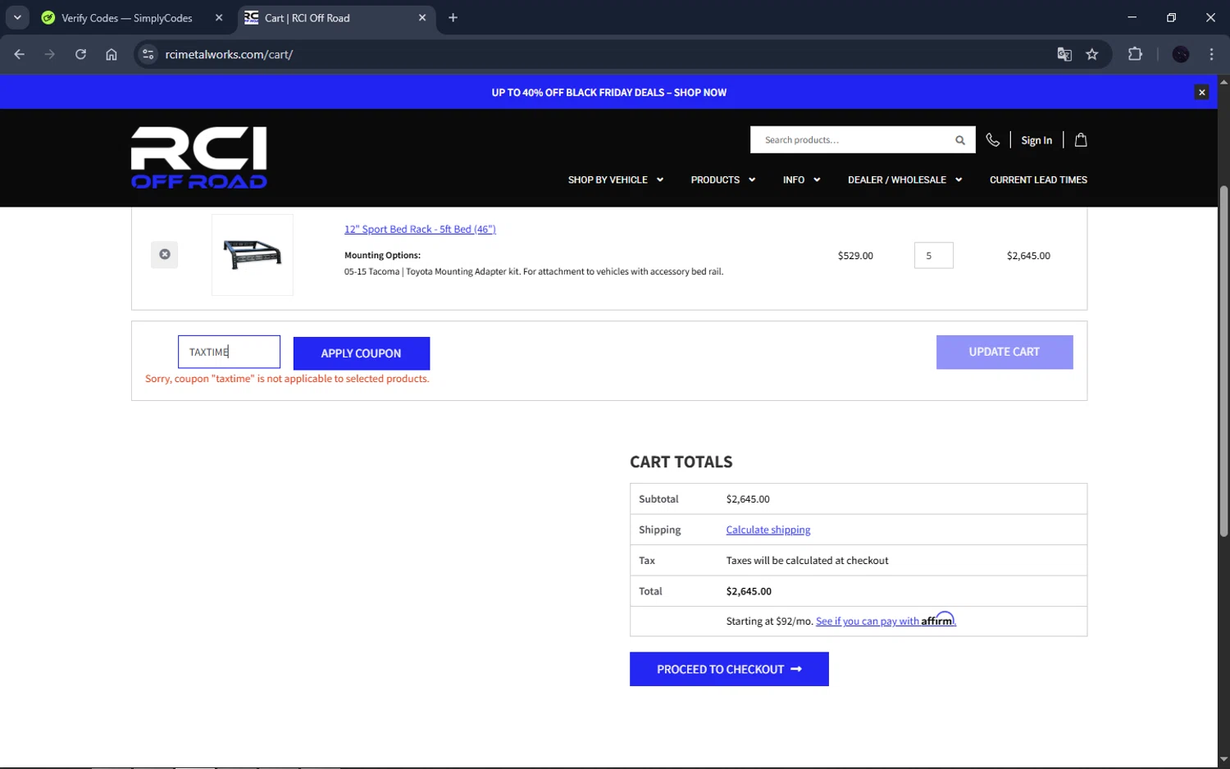The height and width of the screenshot is (769, 1230).
Task: Expand Dealer / Wholesale menu
Action: (904, 180)
